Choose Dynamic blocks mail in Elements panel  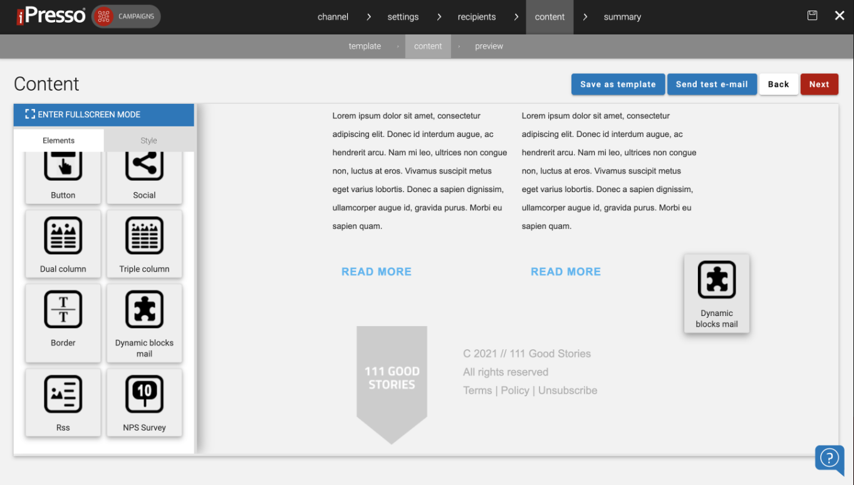tap(144, 323)
